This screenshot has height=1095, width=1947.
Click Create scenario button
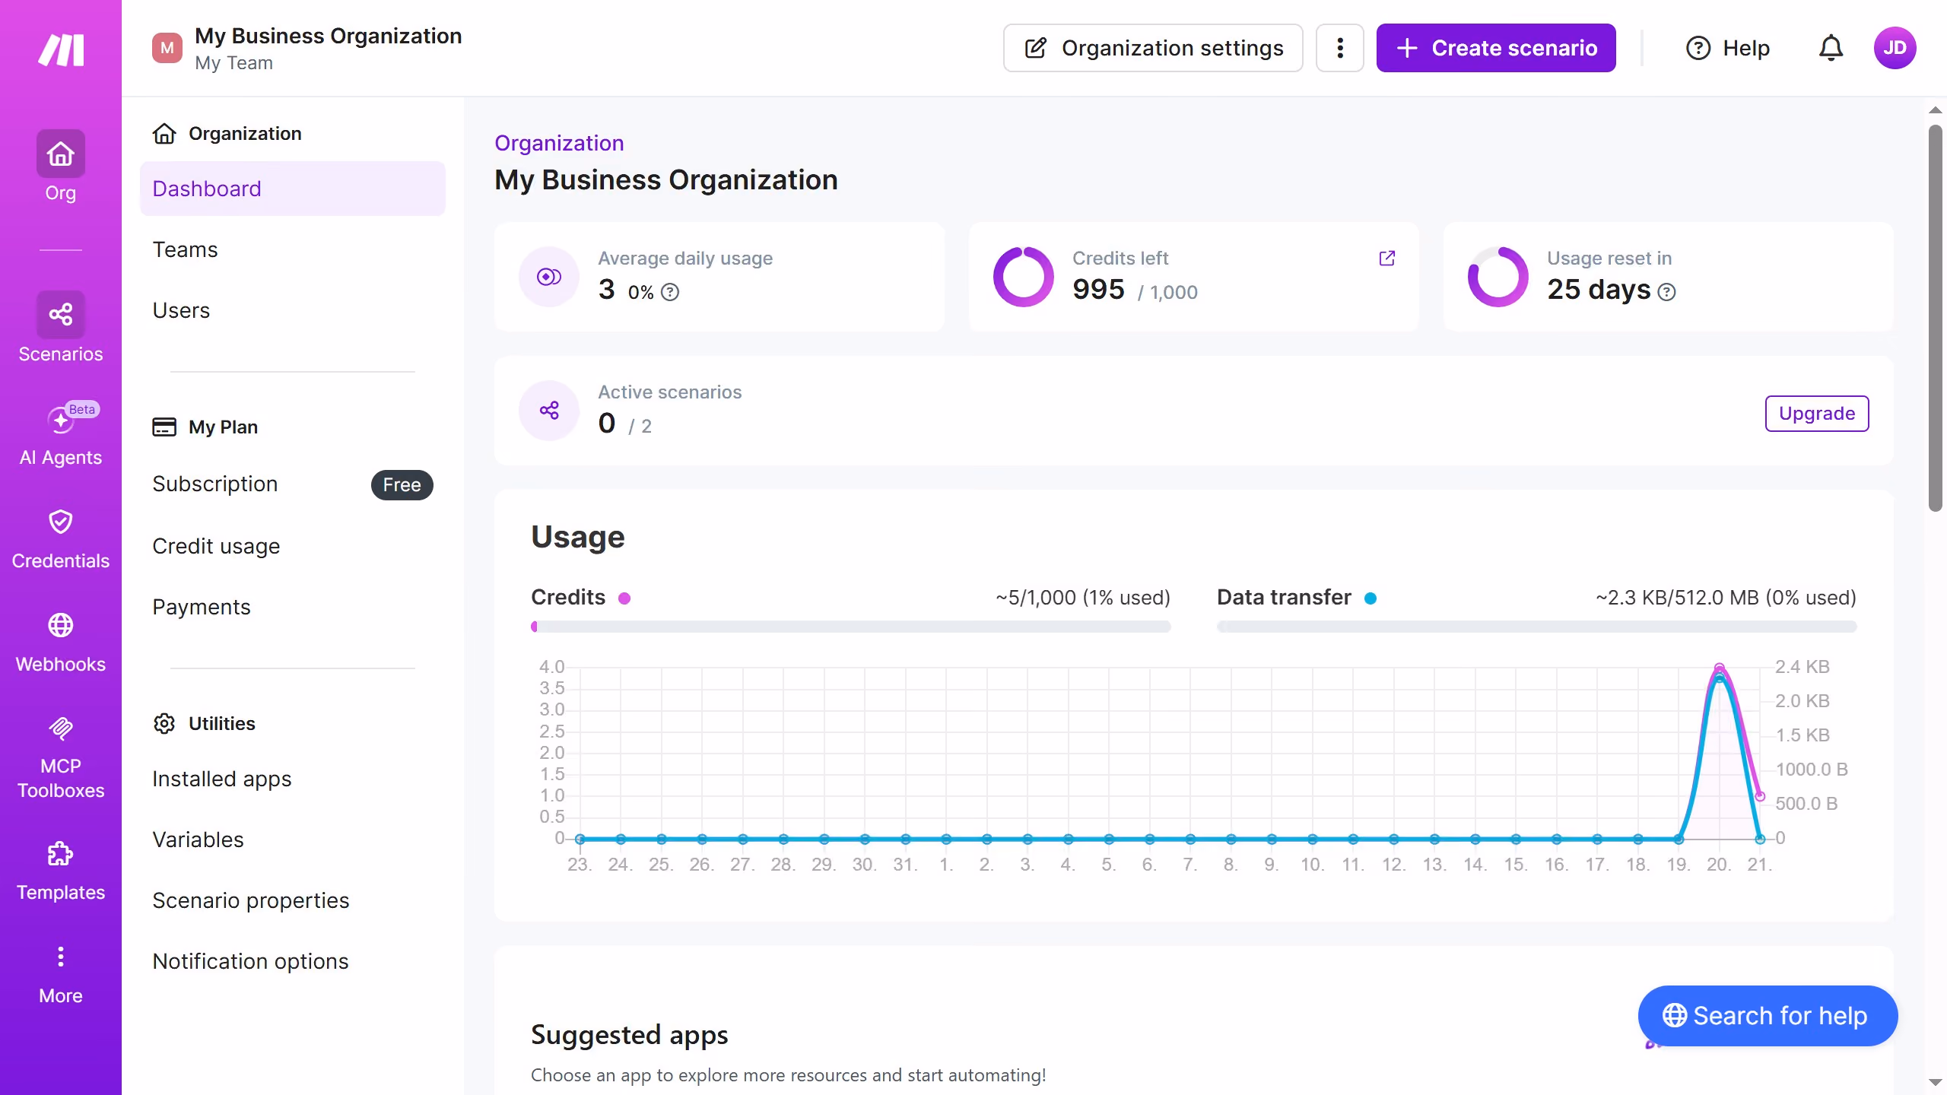(x=1496, y=48)
